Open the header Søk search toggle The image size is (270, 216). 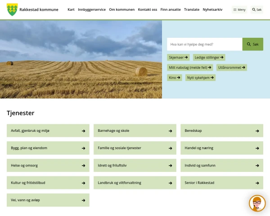pos(256,9)
